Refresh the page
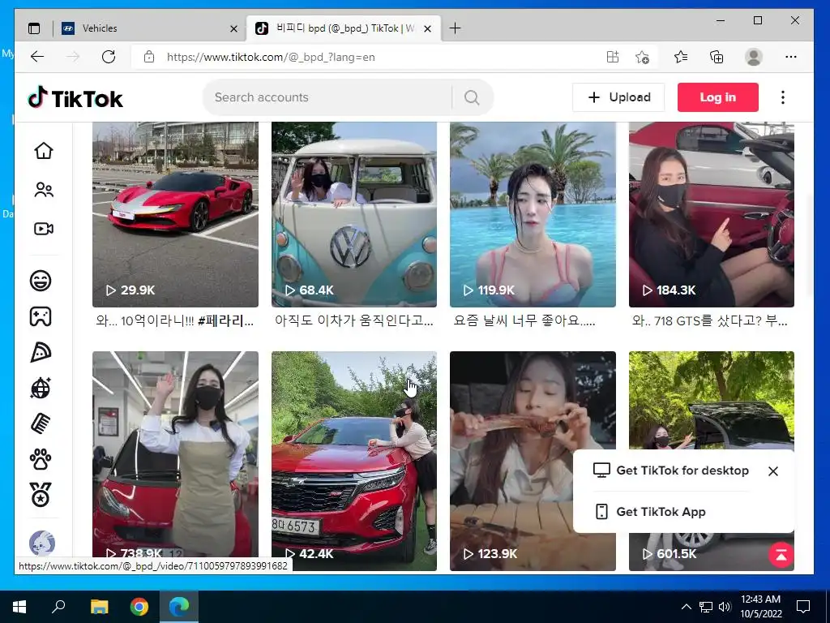This screenshot has width=830, height=623. click(x=109, y=57)
